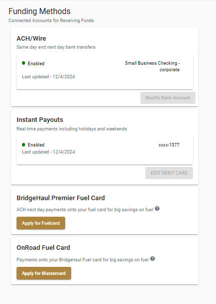Click the green Enabled status dot under Instant Payouts
Viewport: 216px width, 304px height.
click(x=24, y=144)
